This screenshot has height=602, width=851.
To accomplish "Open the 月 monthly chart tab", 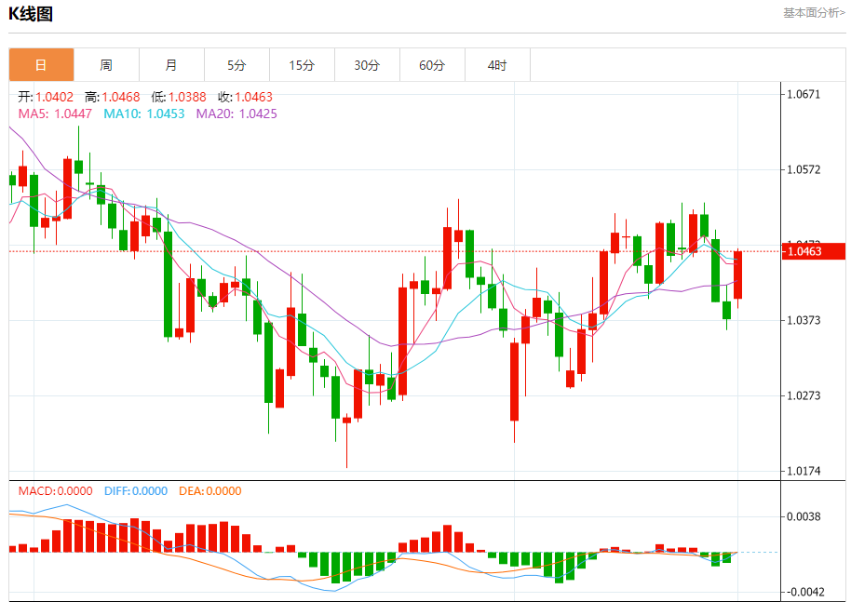I will coord(171,65).
